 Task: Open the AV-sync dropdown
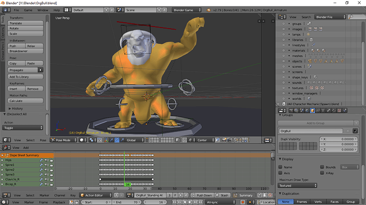point(220,202)
